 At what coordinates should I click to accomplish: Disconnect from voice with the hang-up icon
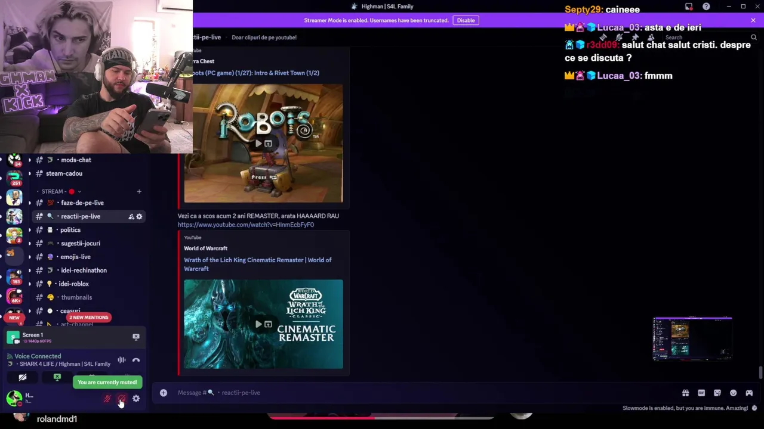(136, 360)
